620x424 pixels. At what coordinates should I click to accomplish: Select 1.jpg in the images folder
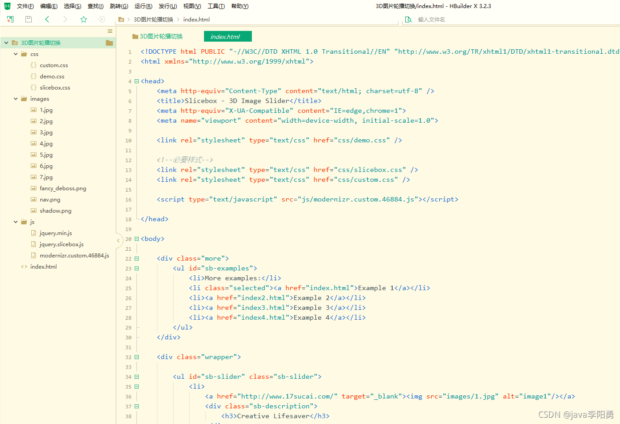click(46, 110)
